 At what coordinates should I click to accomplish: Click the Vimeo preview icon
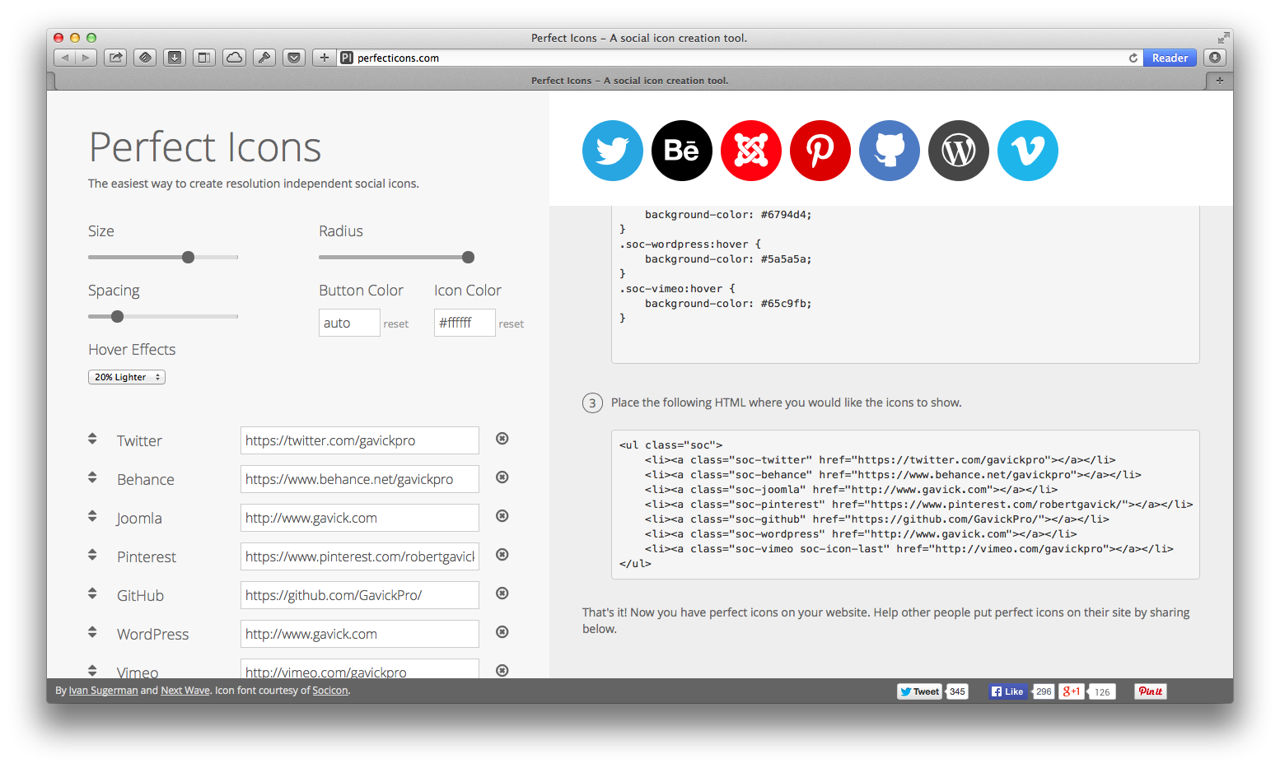click(x=1027, y=151)
